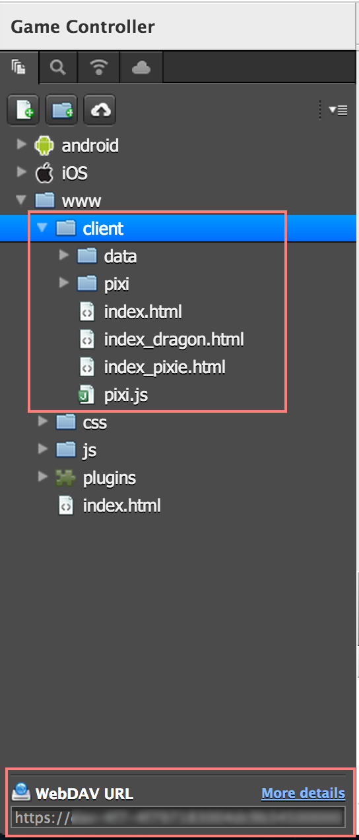
Task: Click the WebDAV drive icon
Action: pos(22,793)
